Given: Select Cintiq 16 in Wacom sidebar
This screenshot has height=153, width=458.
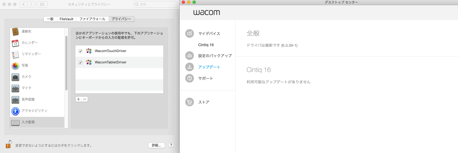Looking at the screenshot, I should tap(206, 45).
